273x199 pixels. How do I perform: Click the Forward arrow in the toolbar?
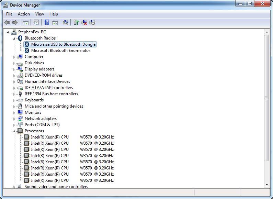coord(15,23)
